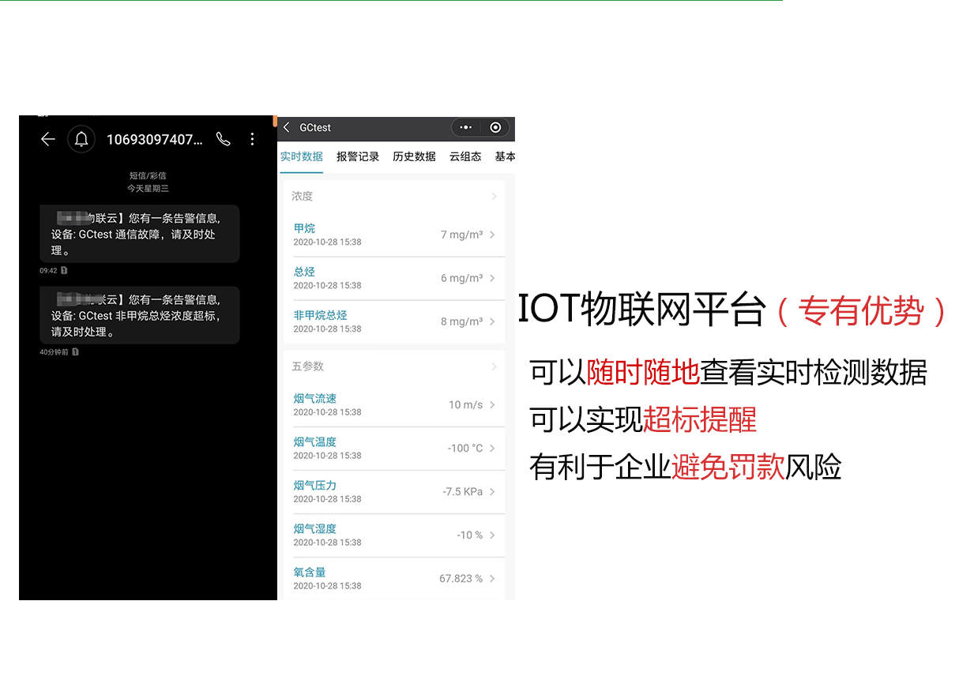This screenshot has height=695, width=959.
Task: Switch to the 云组态 tab
Action: point(465,156)
